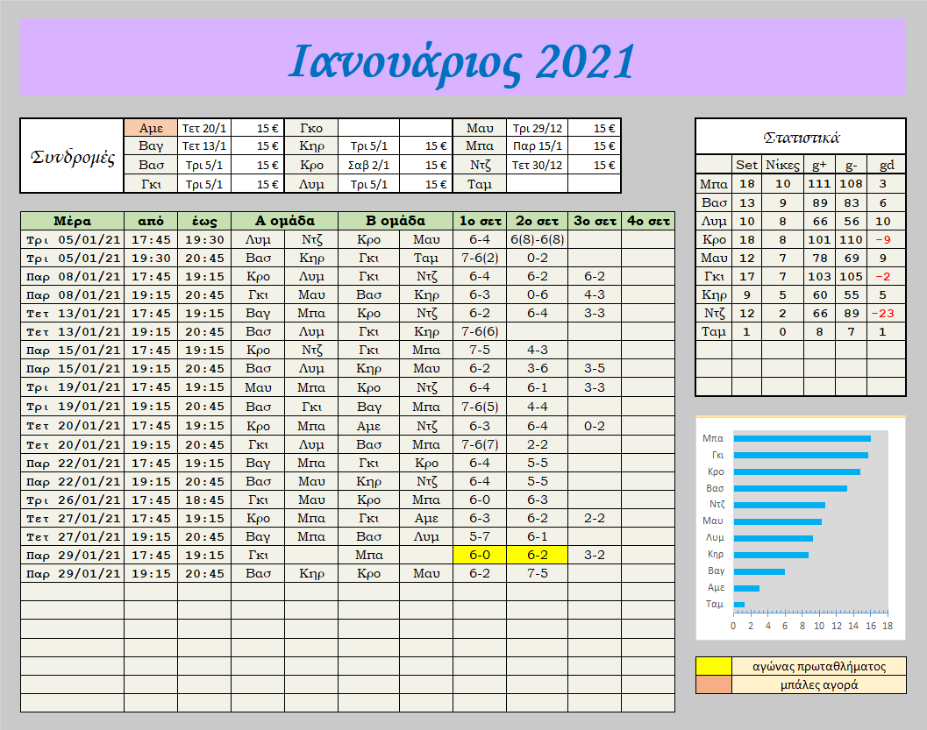
Task: Click the "αγώνας πρωταθλήματος" legend label
Action: (x=818, y=666)
